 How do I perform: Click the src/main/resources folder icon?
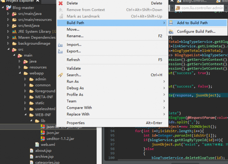coord(14,20)
